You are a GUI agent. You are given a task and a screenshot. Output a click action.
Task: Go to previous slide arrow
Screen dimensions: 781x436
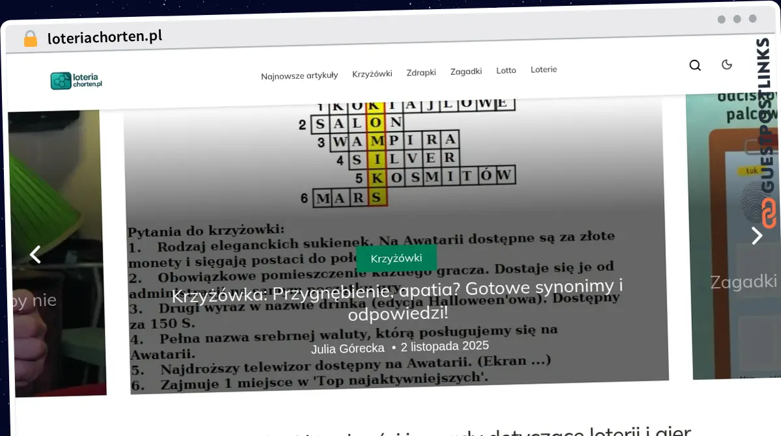(36, 254)
